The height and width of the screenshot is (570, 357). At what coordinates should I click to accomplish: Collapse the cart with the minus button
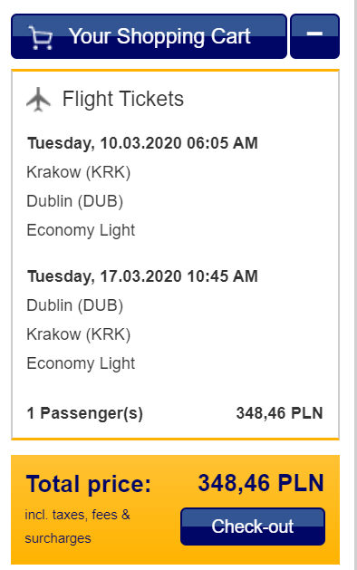click(x=314, y=36)
